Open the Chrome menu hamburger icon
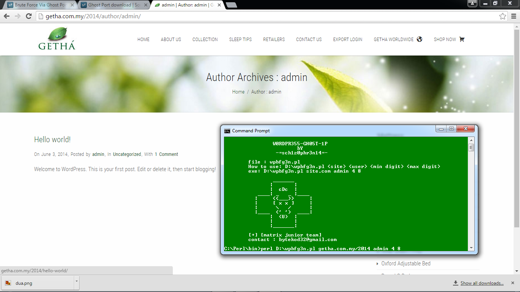The height and width of the screenshot is (292, 520). (x=514, y=16)
